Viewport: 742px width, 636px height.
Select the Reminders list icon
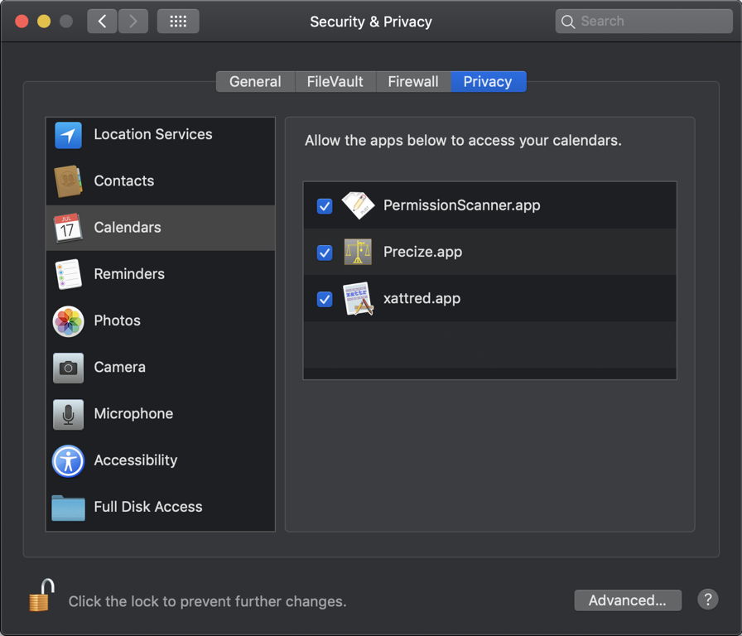point(68,274)
